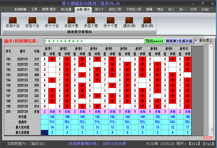Open the 系统数据 menu tab
The width and height of the screenshot is (217, 148).
pos(20,9)
